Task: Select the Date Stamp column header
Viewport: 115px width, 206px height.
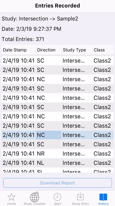Action: click(x=15, y=50)
